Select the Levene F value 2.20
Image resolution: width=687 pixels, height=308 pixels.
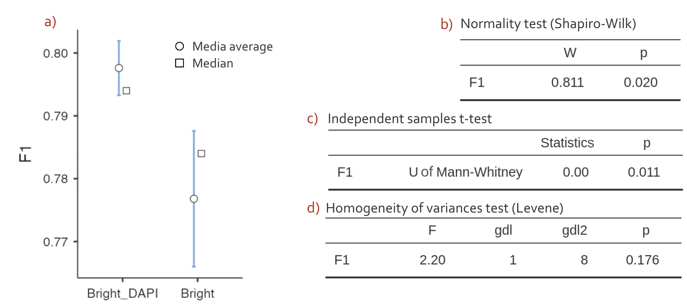coord(432,260)
